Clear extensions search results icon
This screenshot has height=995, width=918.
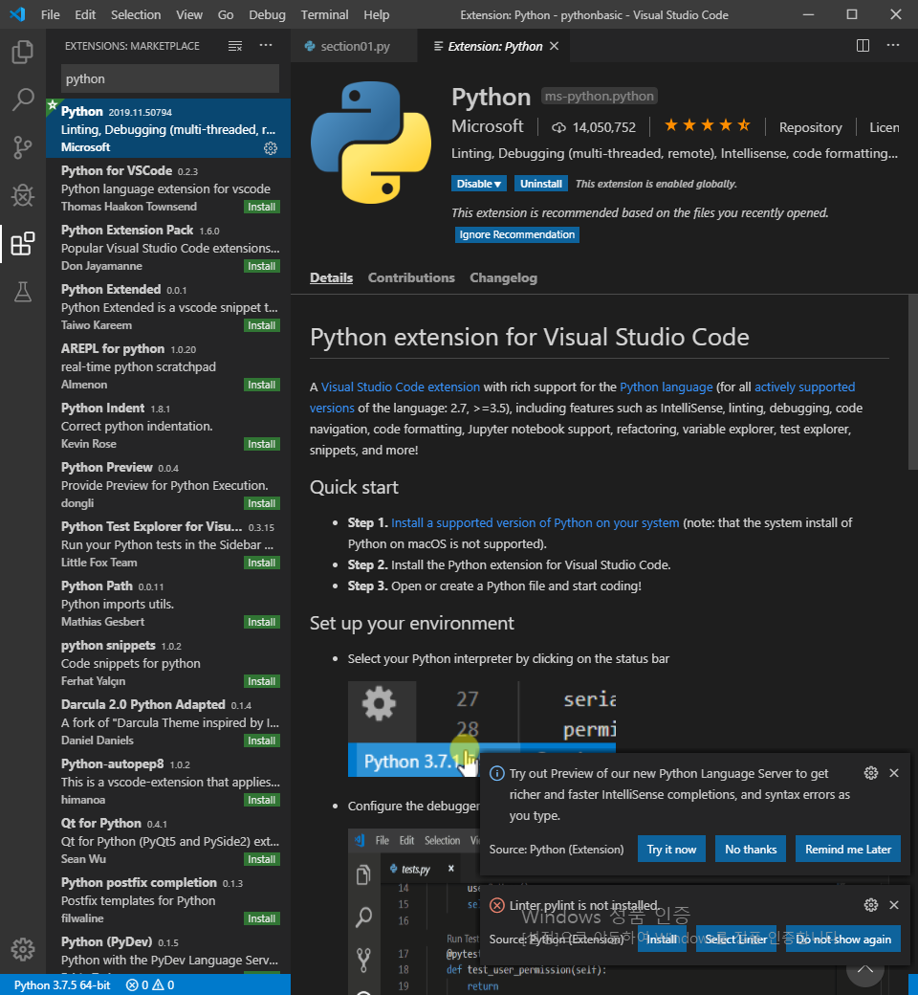tap(235, 46)
